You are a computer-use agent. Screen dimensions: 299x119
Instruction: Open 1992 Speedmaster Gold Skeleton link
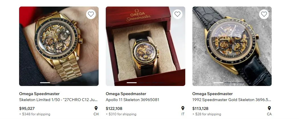coord(231,100)
